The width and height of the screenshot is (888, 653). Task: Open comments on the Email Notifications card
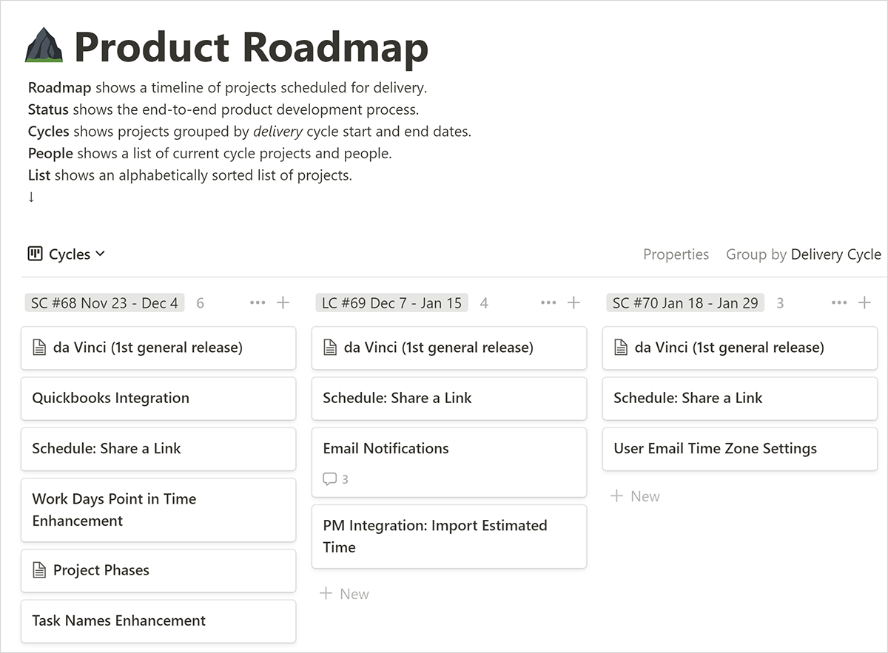(336, 479)
